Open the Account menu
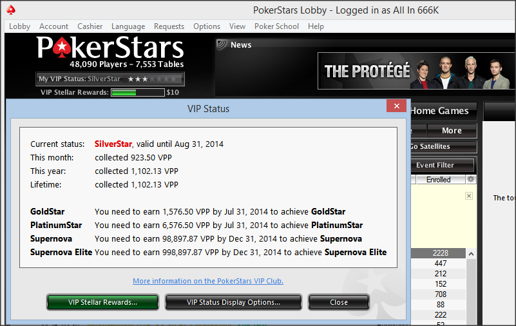Image resolution: width=516 pixels, height=326 pixels. pos(53,26)
